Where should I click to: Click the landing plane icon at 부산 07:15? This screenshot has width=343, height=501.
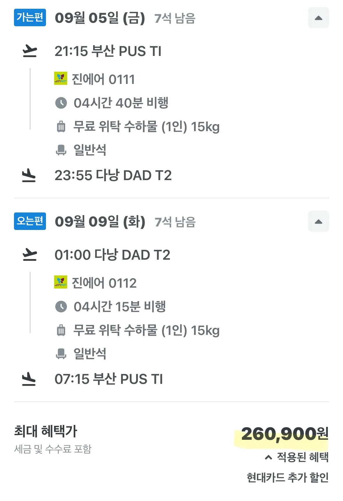pos(29,379)
